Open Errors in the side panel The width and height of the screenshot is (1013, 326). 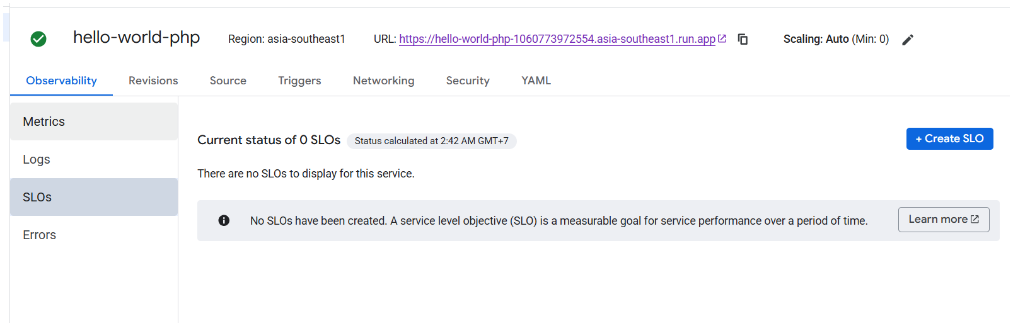click(x=94, y=235)
